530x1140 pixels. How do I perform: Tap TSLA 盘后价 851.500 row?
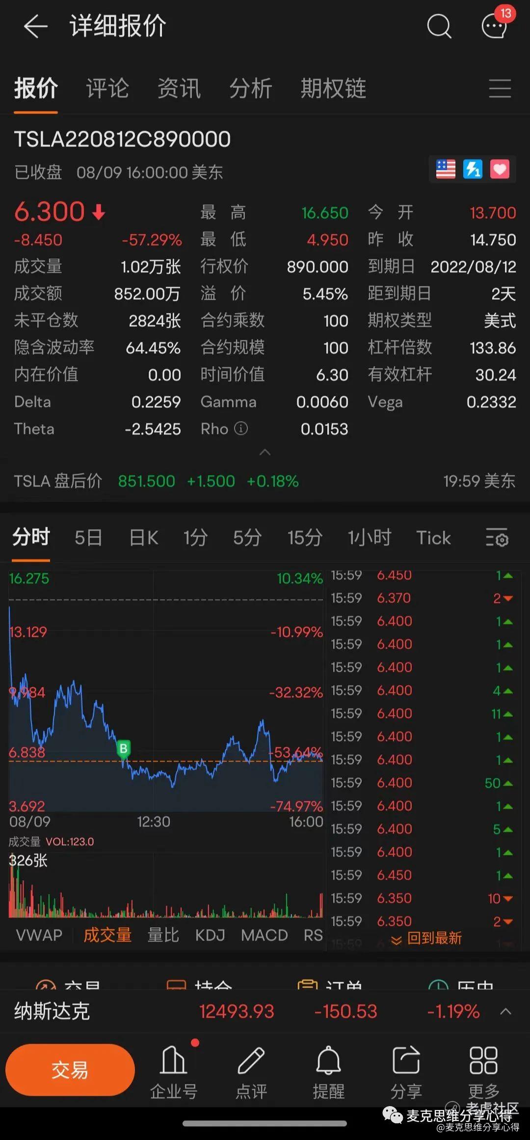click(265, 481)
